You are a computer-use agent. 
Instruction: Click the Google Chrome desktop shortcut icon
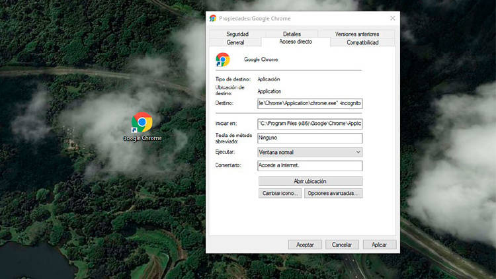tap(142, 123)
